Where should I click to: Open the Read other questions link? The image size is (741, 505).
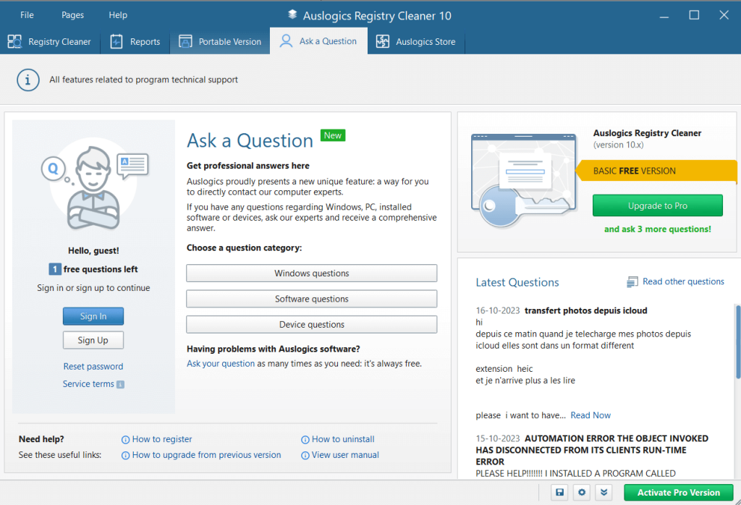coord(683,281)
